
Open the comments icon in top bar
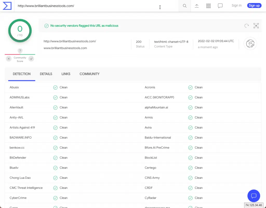(220, 6)
